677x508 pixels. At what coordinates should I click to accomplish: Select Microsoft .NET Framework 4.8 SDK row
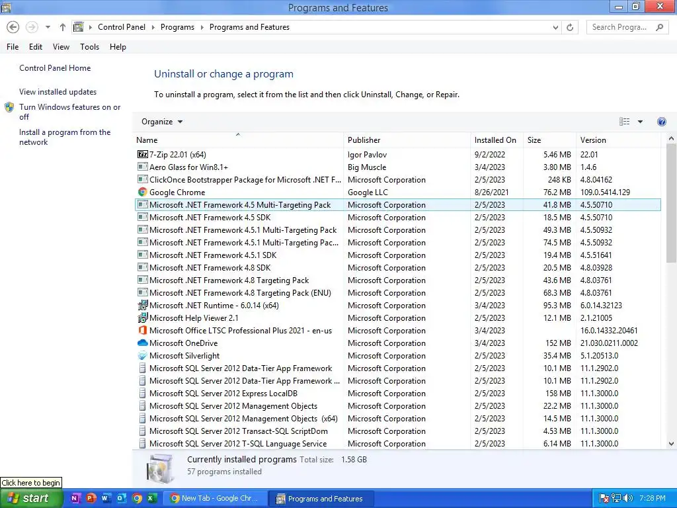(x=397, y=267)
